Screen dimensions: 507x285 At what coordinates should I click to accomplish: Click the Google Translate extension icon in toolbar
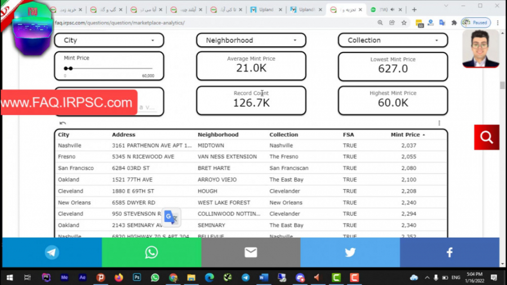point(442,23)
